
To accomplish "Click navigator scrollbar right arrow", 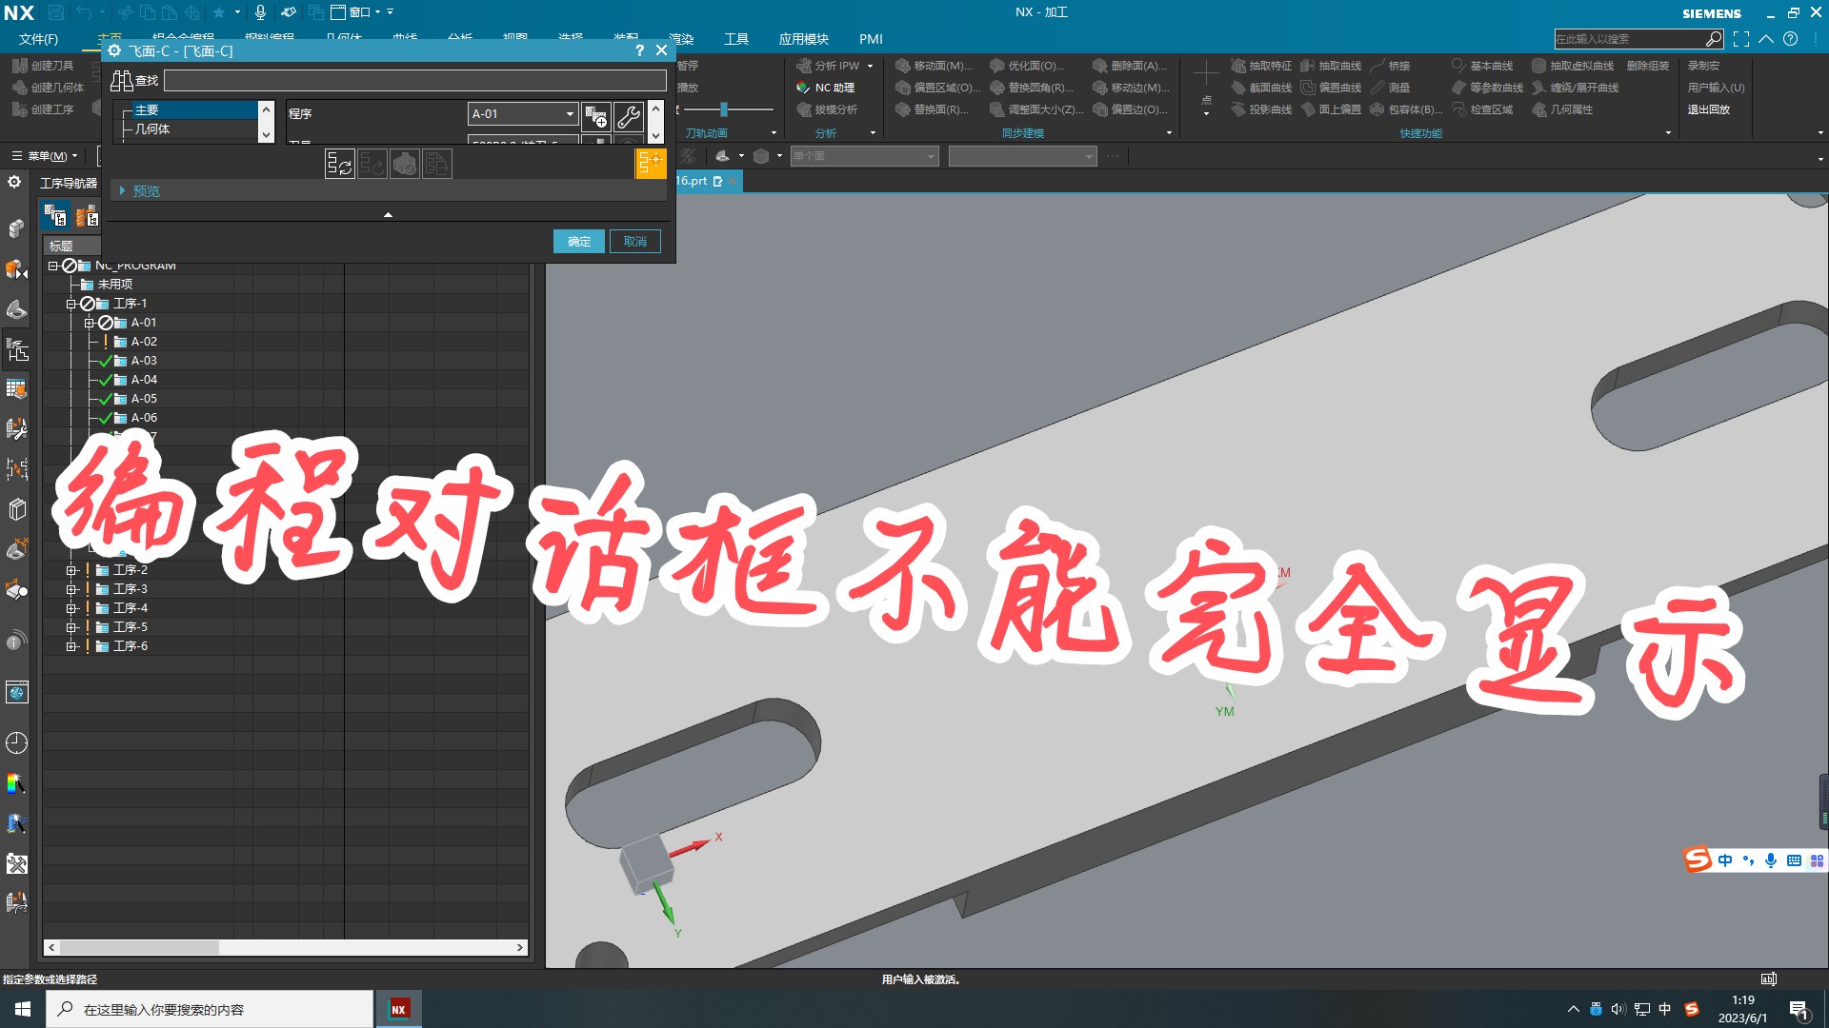I will pyautogui.click(x=520, y=948).
